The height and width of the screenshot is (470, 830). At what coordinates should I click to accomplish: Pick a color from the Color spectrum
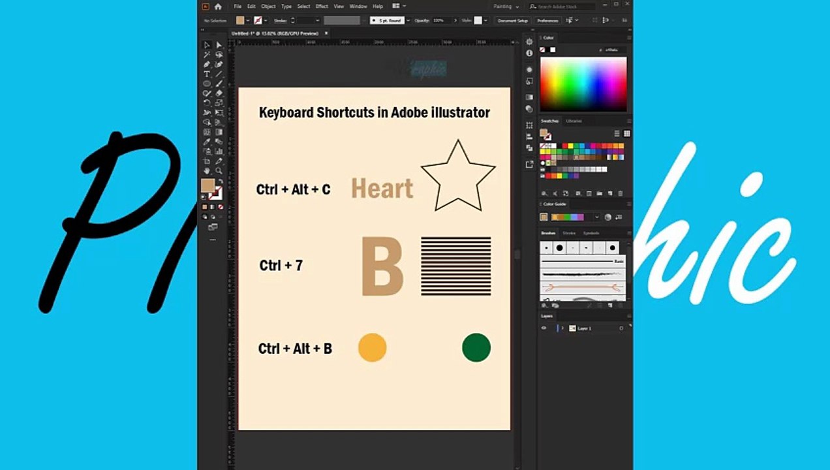(x=583, y=84)
